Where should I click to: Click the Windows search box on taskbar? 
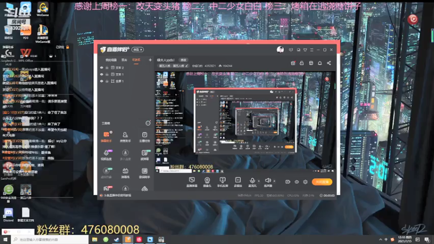tap(50, 240)
